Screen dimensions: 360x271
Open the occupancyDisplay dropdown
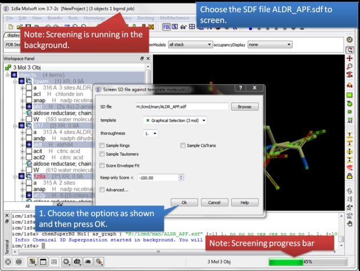[270, 45]
